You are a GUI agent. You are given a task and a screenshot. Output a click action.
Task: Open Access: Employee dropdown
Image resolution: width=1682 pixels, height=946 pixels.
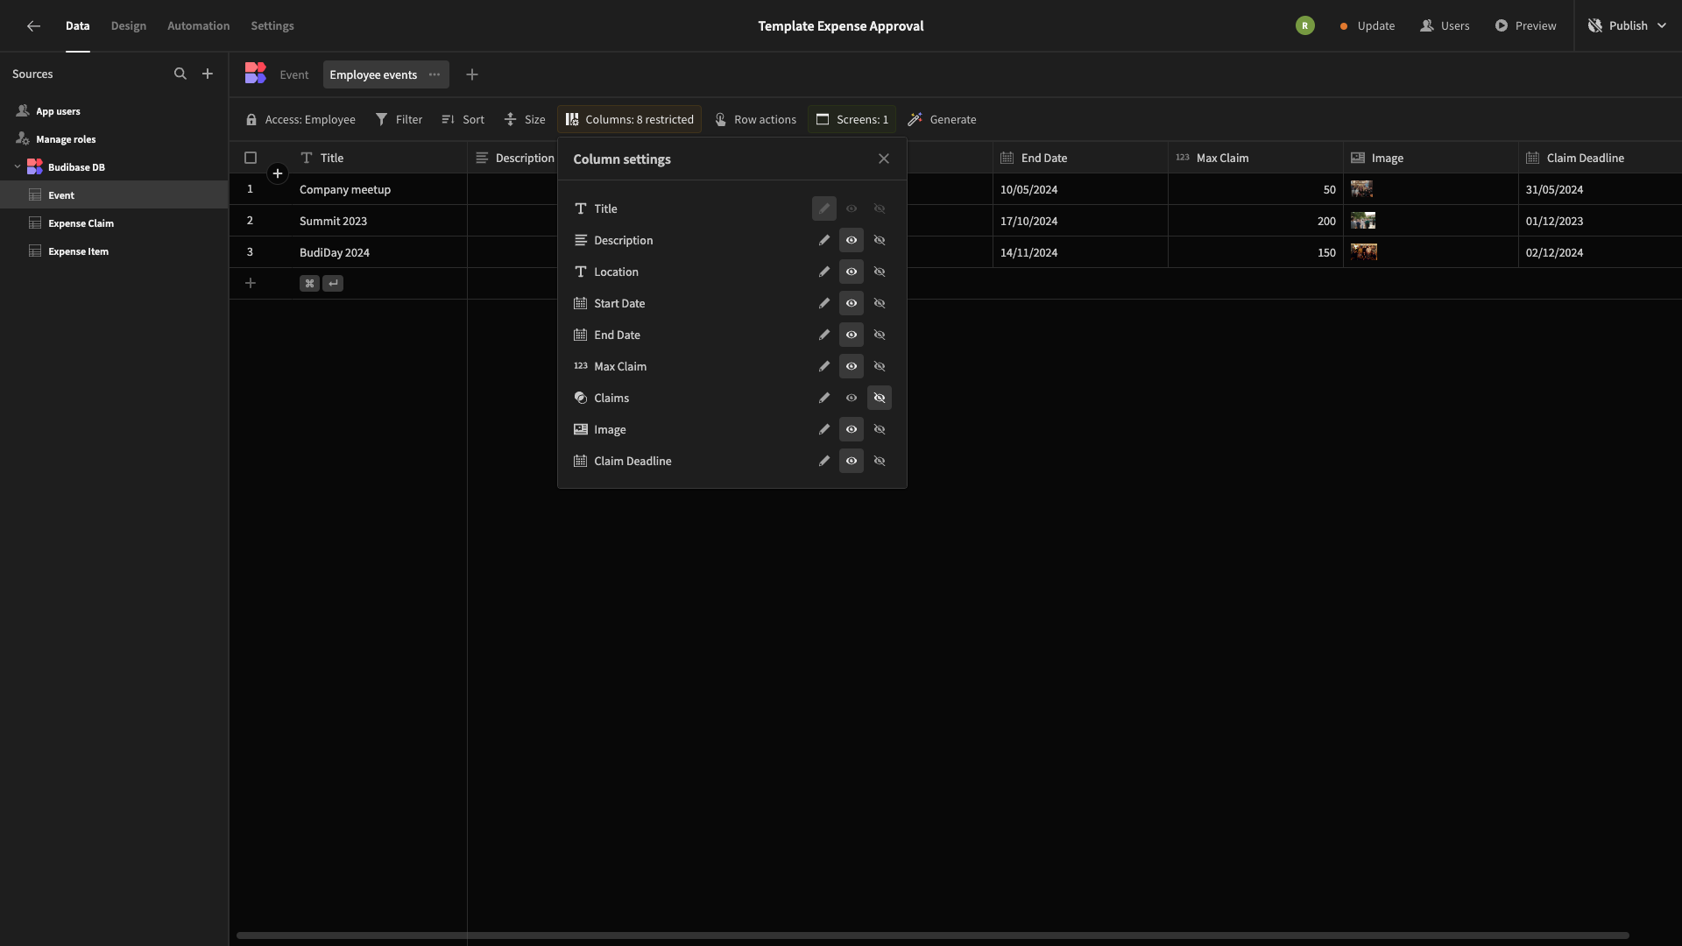click(300, 119)
